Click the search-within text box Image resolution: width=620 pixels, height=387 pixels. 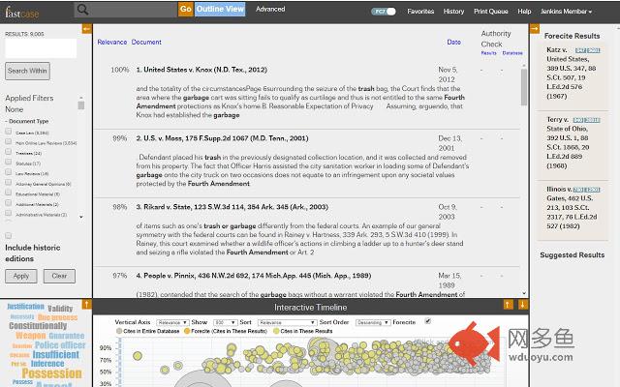[x=41, y=48]
